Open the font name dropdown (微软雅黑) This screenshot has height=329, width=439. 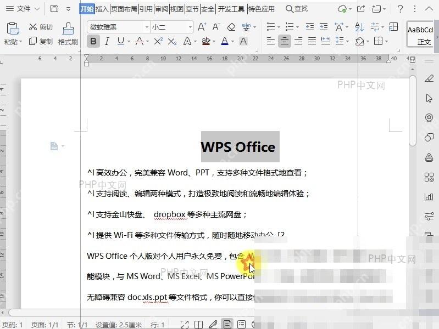coord(147,27)
